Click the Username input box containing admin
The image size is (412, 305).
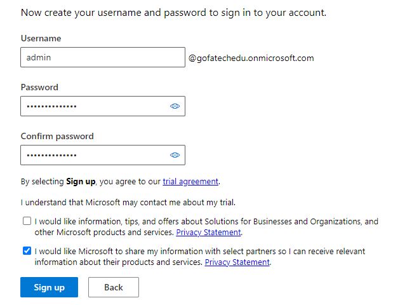pos(102,57)
